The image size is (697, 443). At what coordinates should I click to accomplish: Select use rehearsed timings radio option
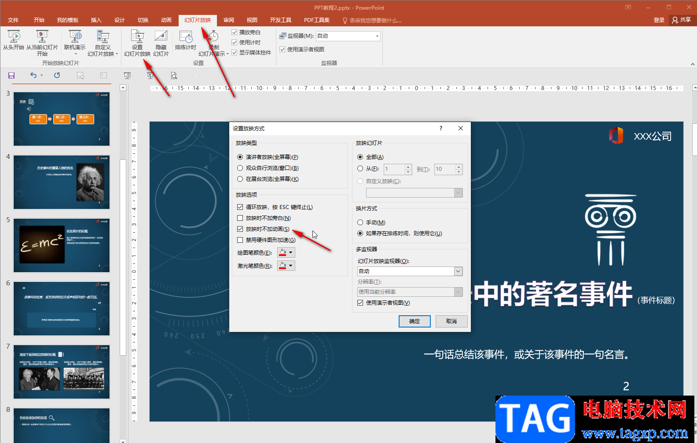360,233
